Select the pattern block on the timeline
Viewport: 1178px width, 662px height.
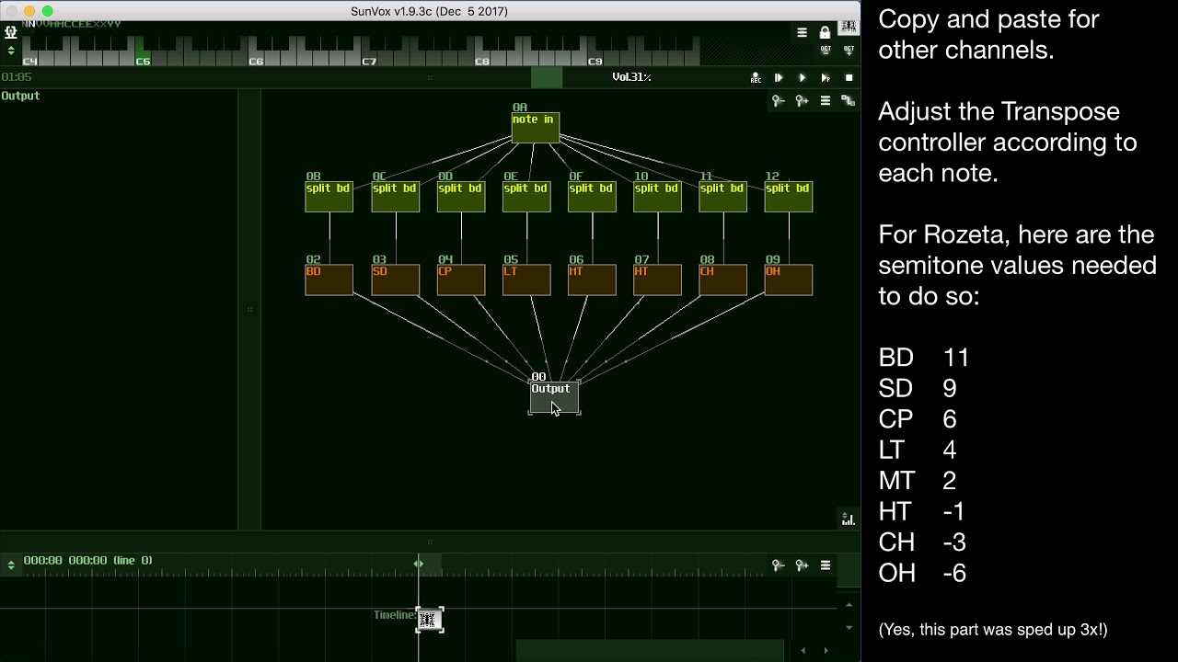[x=429, y=620]
